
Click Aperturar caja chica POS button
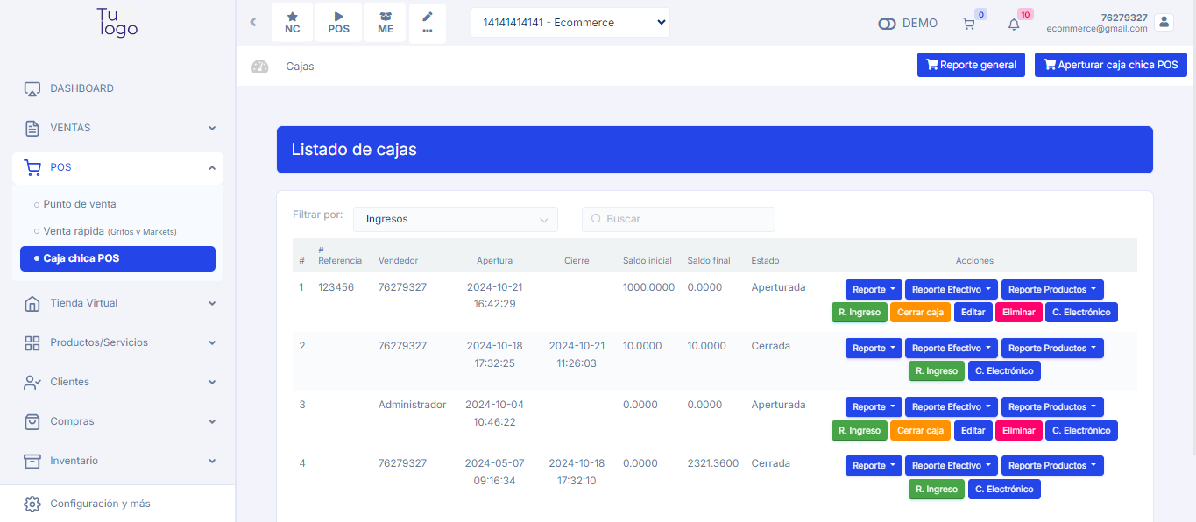1110,65
